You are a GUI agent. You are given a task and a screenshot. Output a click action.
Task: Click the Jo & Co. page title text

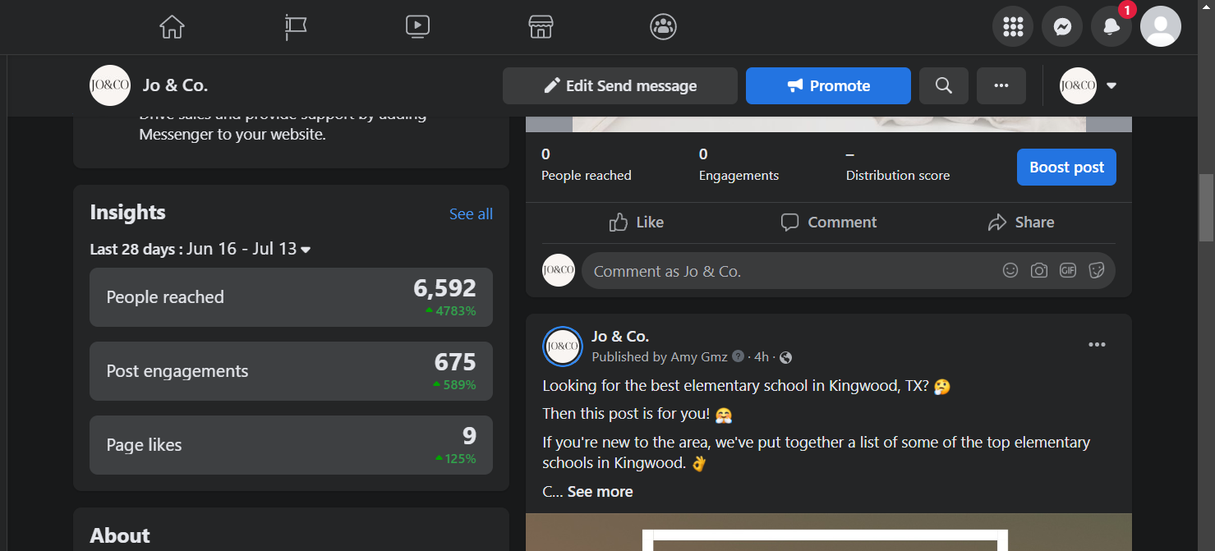click(x=175, y=85)
